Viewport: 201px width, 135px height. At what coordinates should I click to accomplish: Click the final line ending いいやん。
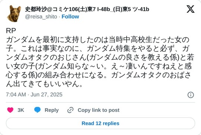[44, 84]
